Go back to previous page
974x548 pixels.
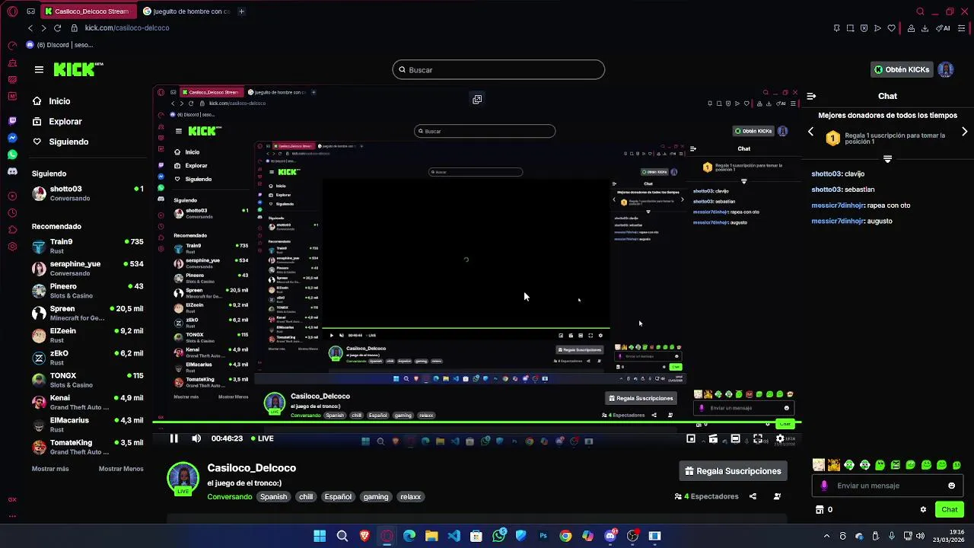click(x=30, y=27)
